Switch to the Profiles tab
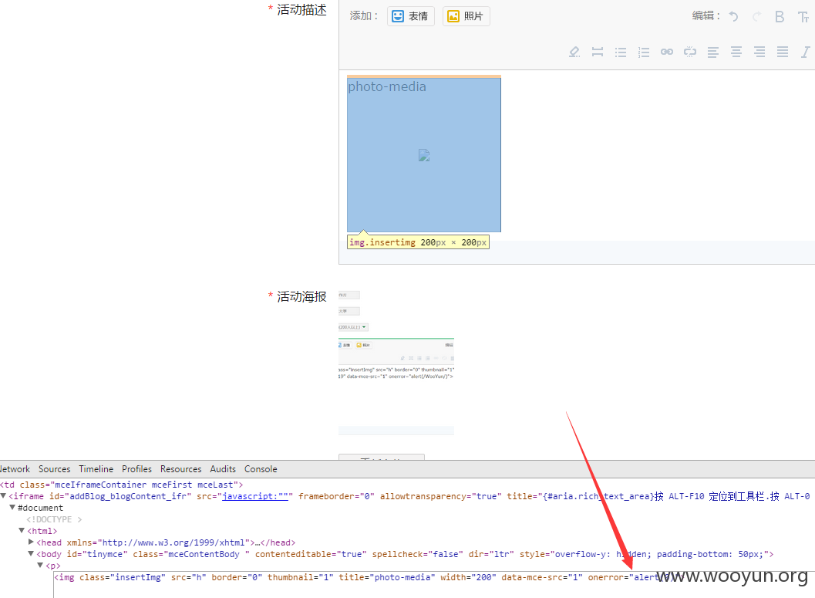The image size is (815, 598). coord(136,469)
